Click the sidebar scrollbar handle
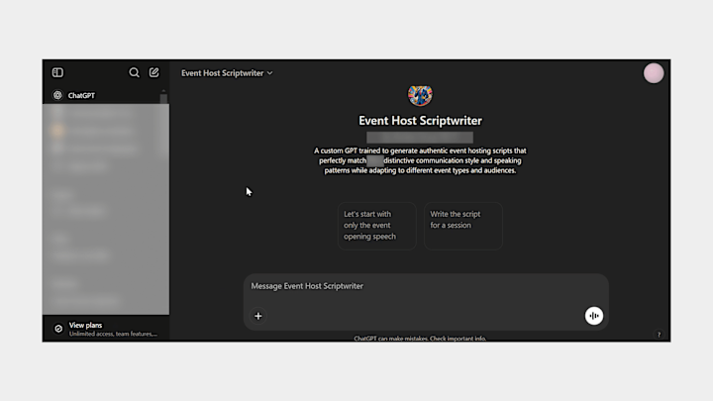713x401 pixels. [163, 99]
